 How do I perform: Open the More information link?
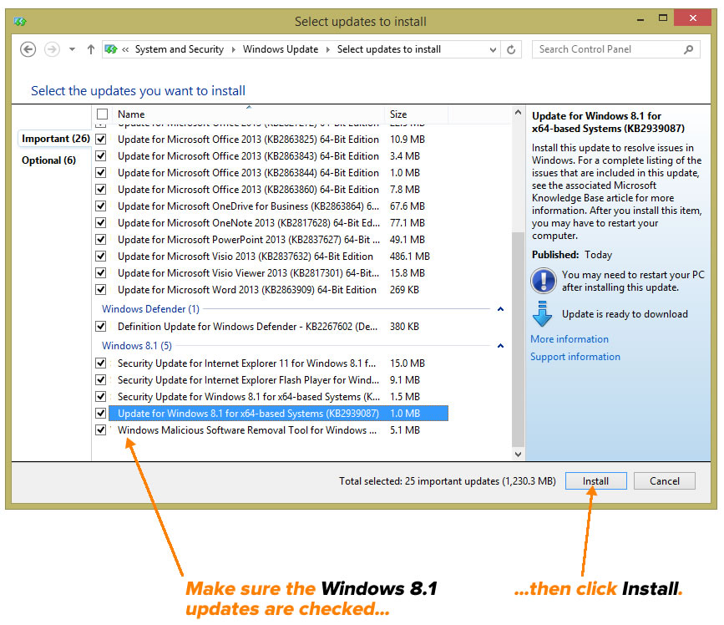click(x=570, y=339)
